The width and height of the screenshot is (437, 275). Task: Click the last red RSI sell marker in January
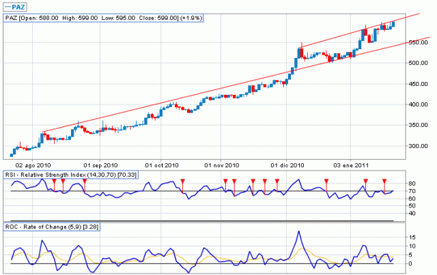[384, 182]
